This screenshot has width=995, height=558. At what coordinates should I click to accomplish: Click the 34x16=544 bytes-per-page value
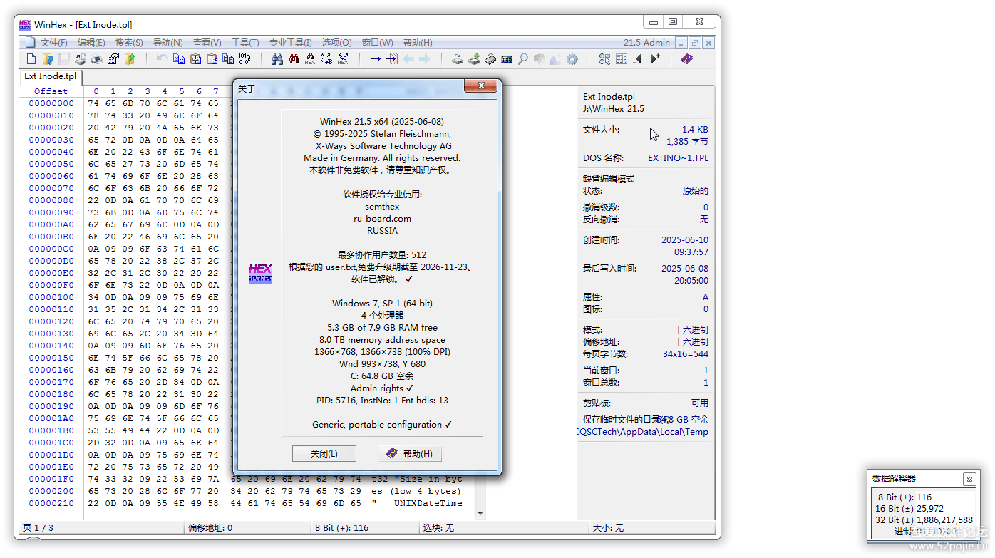coord(686,354)
